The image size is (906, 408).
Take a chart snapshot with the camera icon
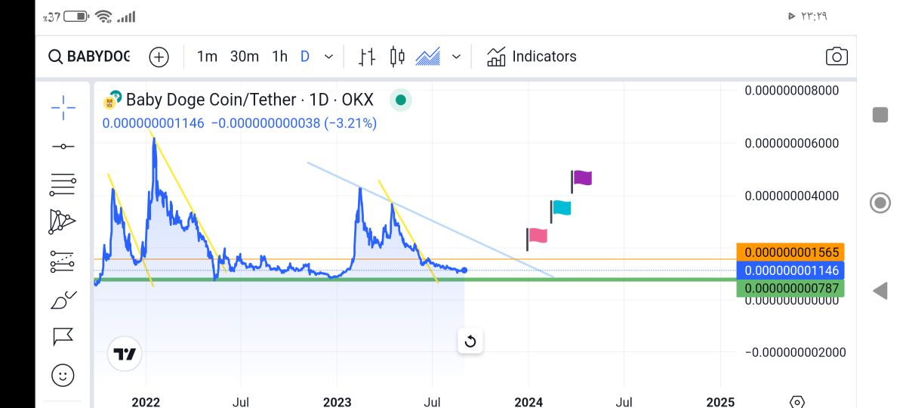point(837,57)
